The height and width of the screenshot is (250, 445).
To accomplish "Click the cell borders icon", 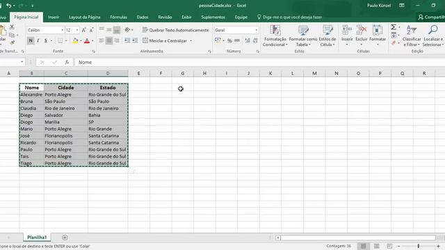I will tap(60, 41).
